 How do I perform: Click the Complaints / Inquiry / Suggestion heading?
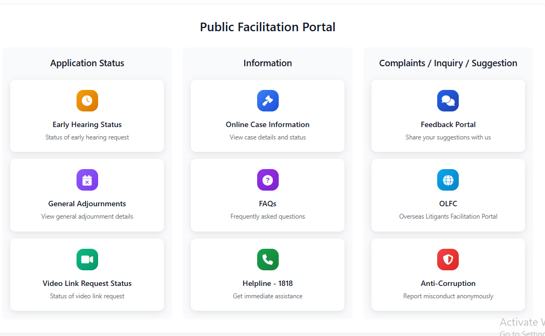[x=448, y=63]
